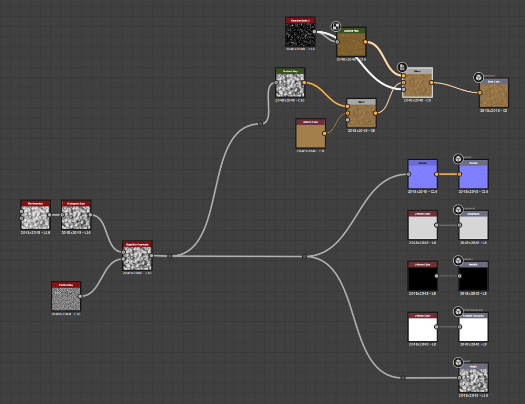Click the cube badge on the Roughness output
Viewport: 525px width, 404px height.
click(x=458, y=210)
